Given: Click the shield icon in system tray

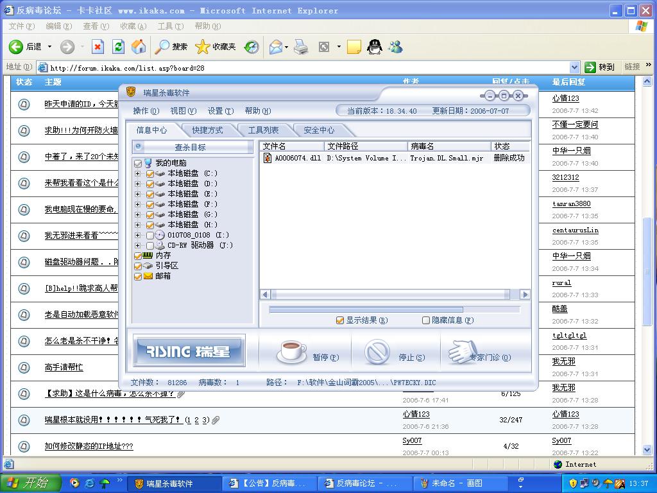Looking at the screenshot, I should (573, 483).
